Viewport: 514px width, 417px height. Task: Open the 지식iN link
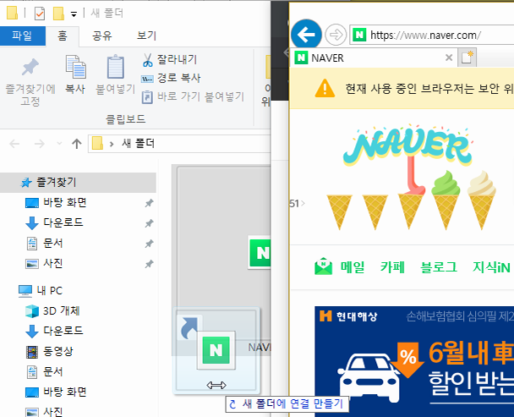pos(491,267)
